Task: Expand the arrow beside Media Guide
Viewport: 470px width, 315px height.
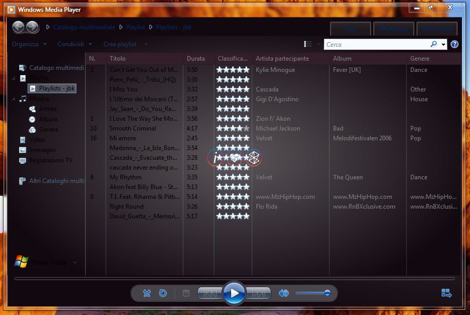Action: (75, 263)
